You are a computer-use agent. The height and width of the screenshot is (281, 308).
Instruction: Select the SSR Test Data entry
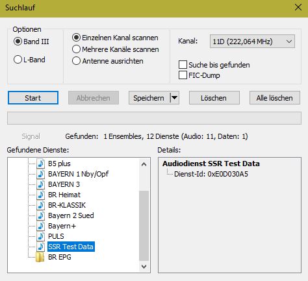(x=71, y=247)
